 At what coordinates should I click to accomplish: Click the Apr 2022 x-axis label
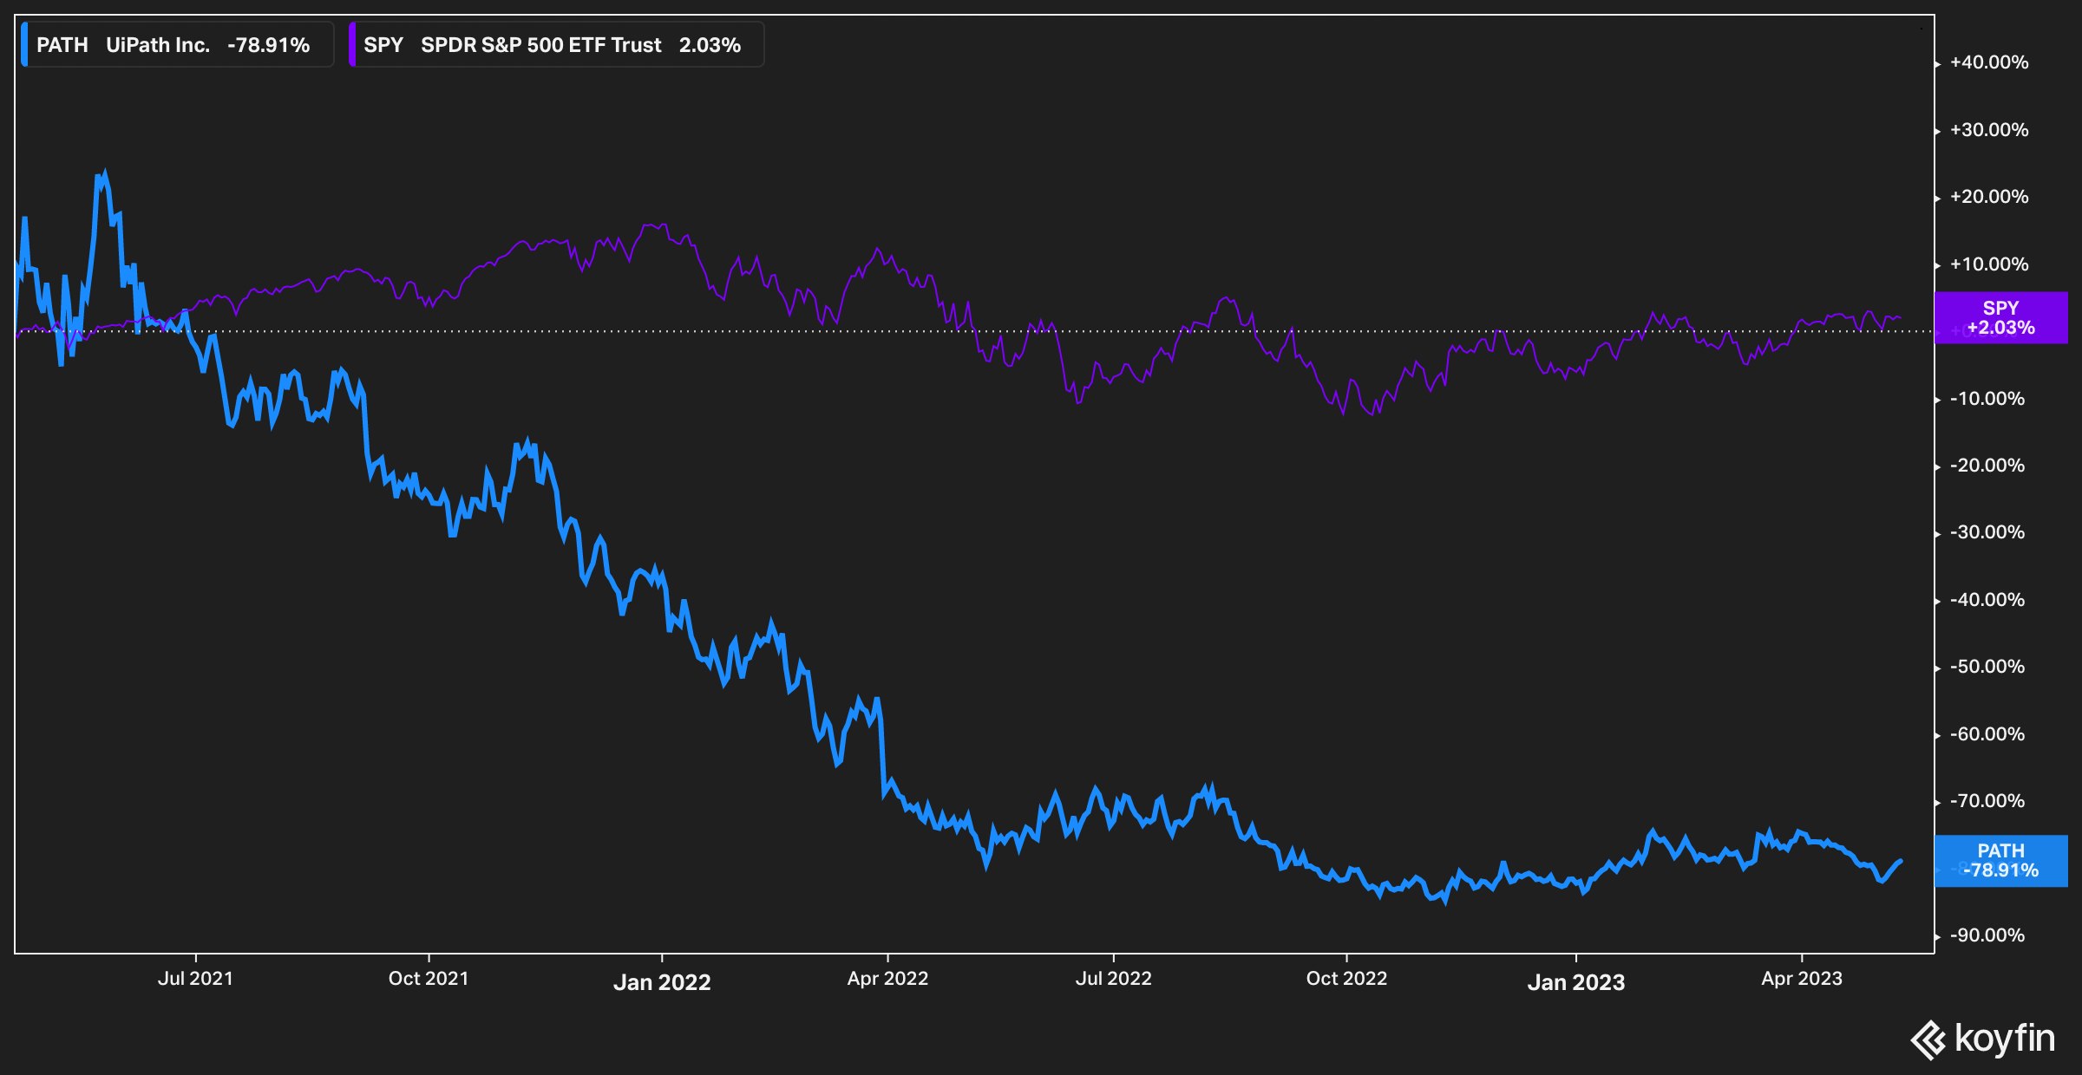(x=887, y=979)
